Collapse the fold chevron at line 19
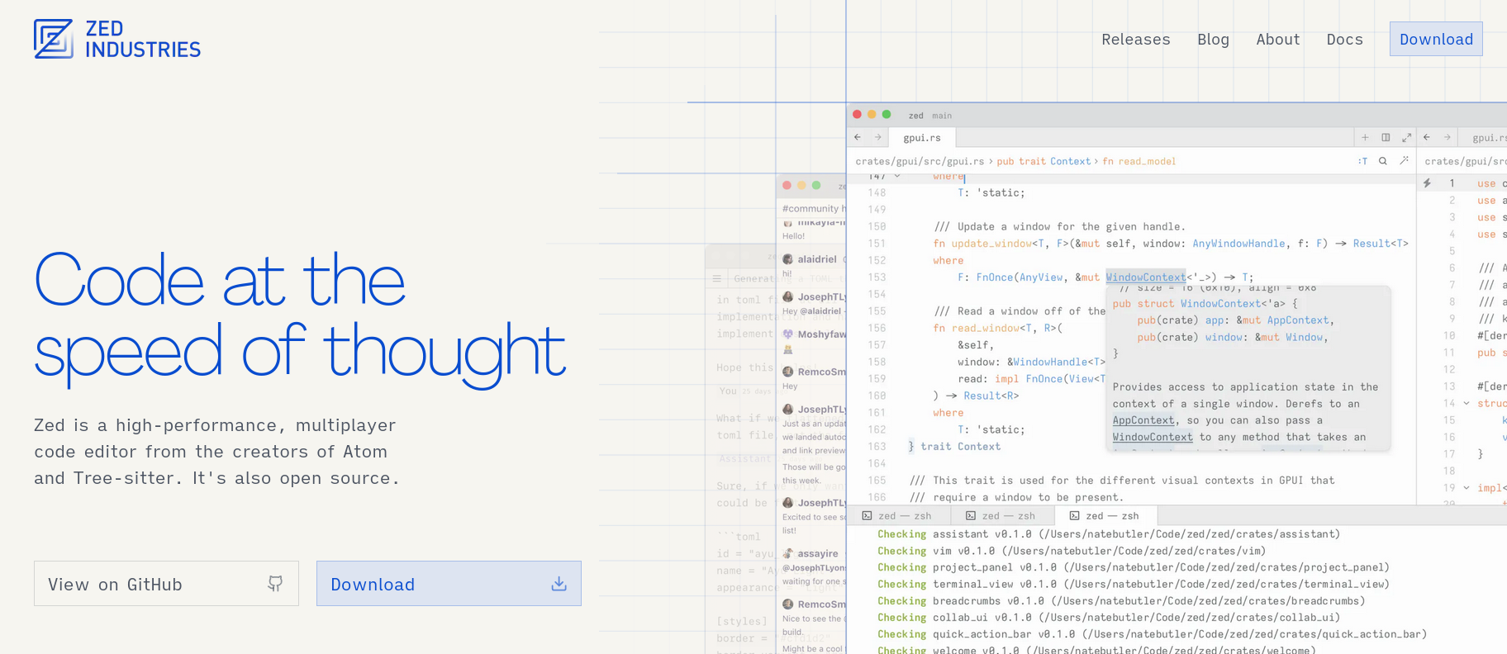Viewport: 1507px width, 654px height. (x=1467, y=487)
